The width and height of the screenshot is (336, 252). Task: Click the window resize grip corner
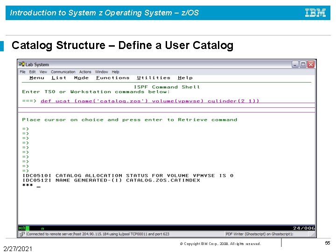313,235
